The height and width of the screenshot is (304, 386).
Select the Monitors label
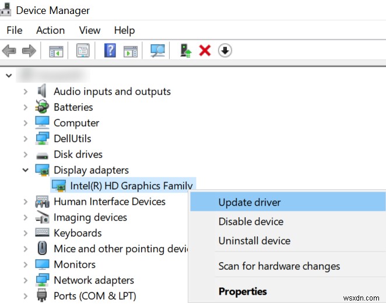pyautogui.click(x=75, y=264)
